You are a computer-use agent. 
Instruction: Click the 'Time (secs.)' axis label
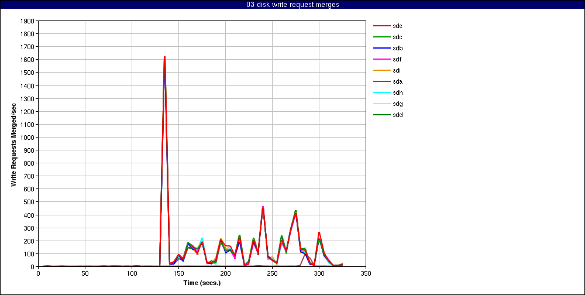(202, 283)
